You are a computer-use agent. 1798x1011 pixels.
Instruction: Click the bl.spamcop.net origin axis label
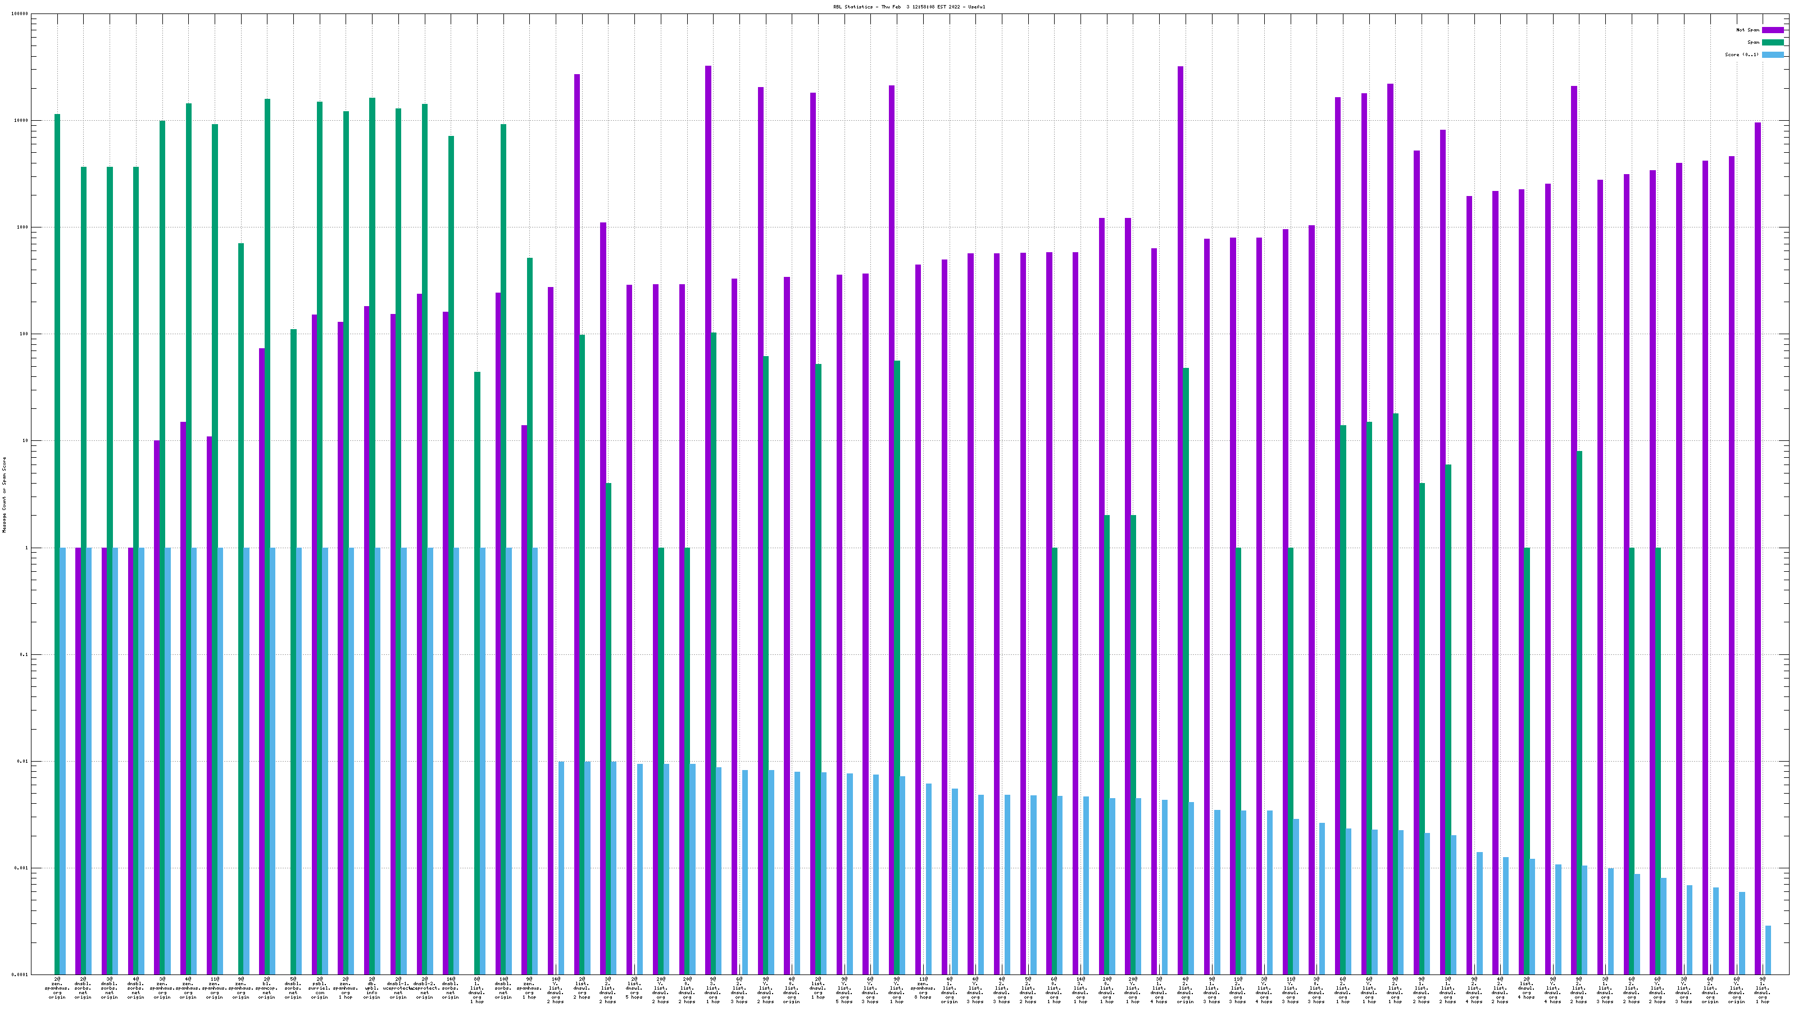tap(267, 988)
